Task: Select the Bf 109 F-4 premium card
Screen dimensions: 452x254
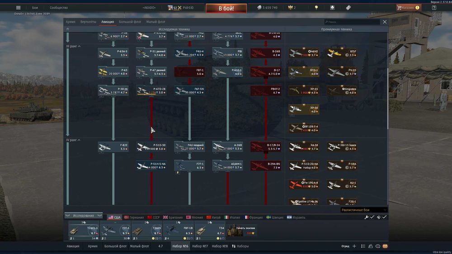Action: click(304, 128)
